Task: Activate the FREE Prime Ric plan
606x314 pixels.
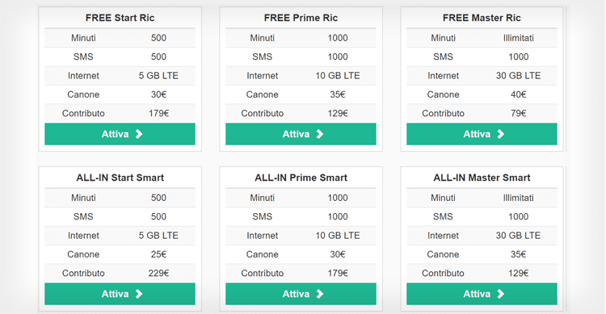Action: 301,134
